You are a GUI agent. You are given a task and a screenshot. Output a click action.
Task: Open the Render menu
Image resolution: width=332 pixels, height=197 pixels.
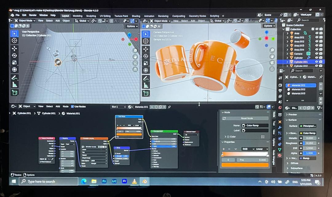click(x=33, y=15)
